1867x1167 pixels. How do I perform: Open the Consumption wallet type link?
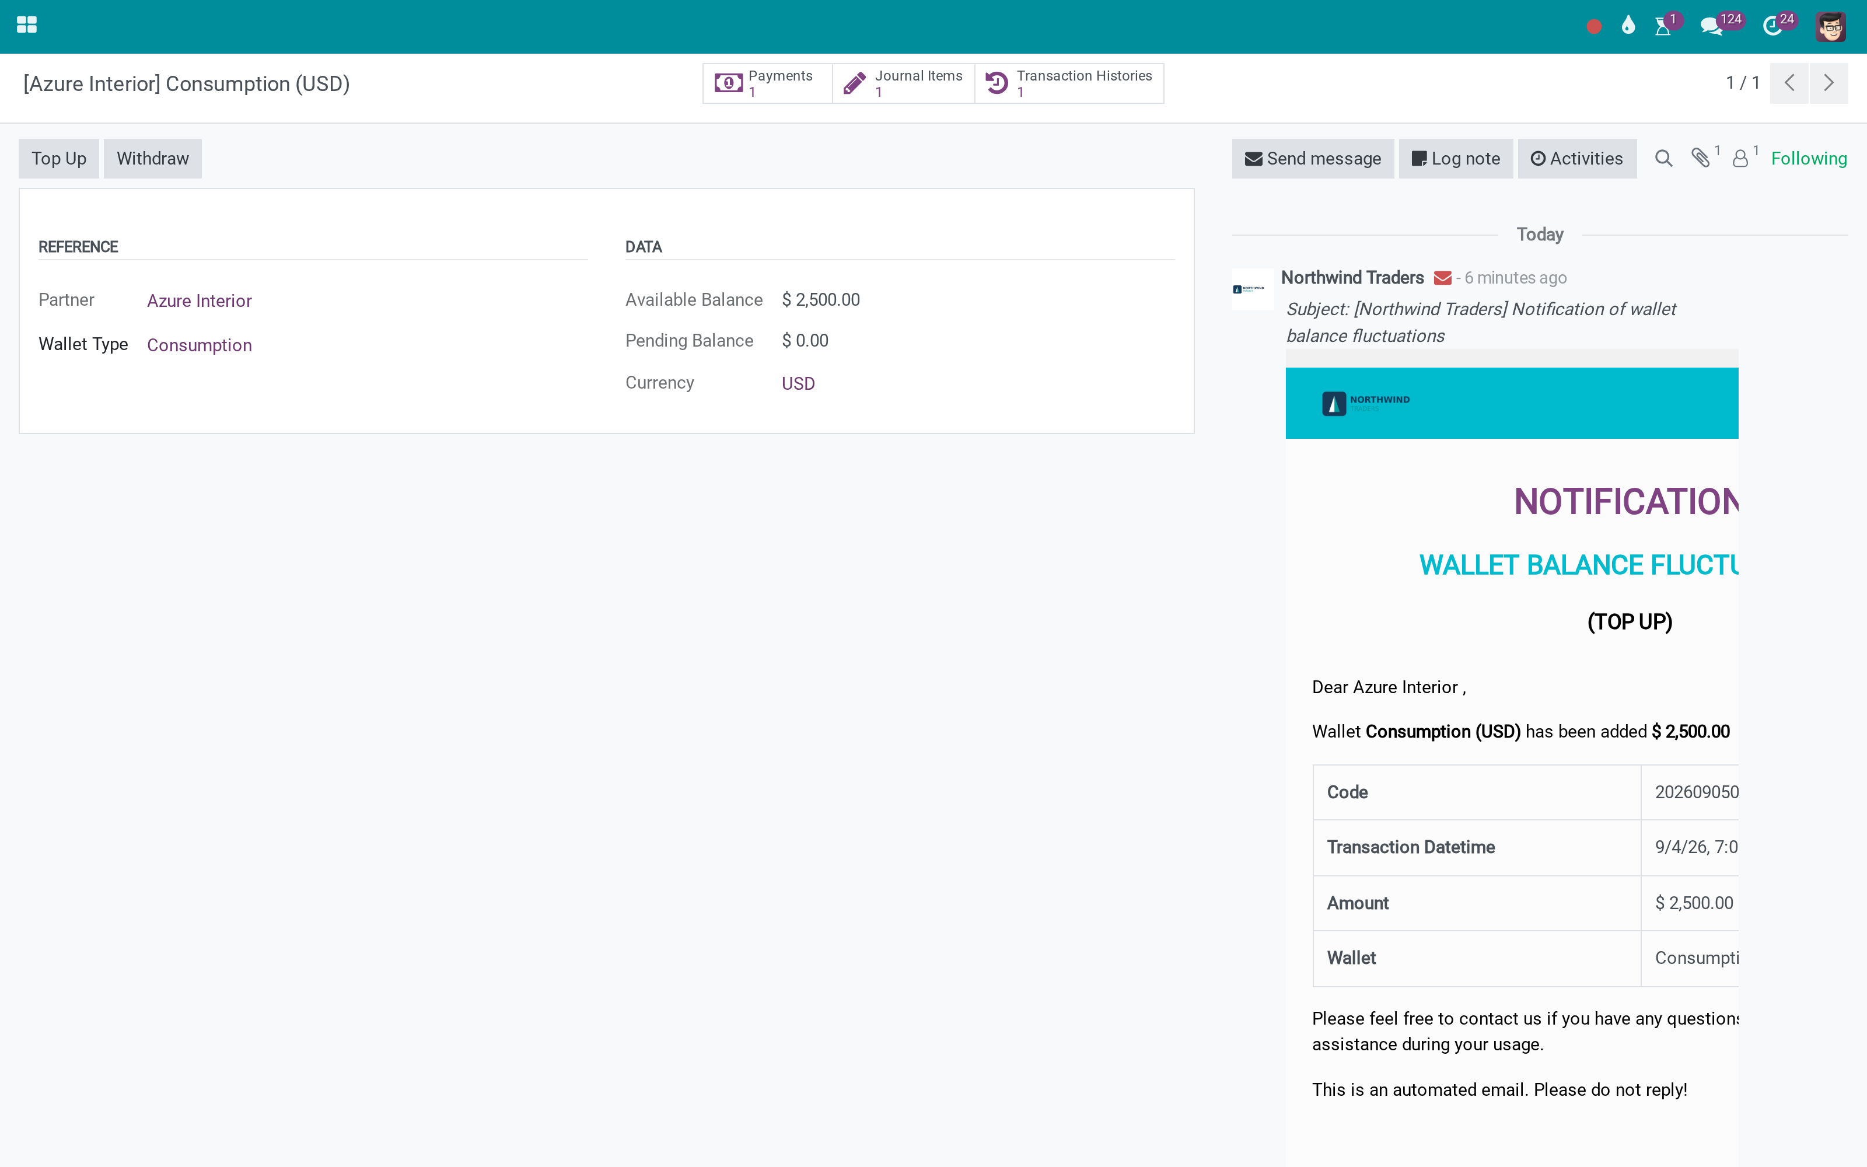[199, 345]
